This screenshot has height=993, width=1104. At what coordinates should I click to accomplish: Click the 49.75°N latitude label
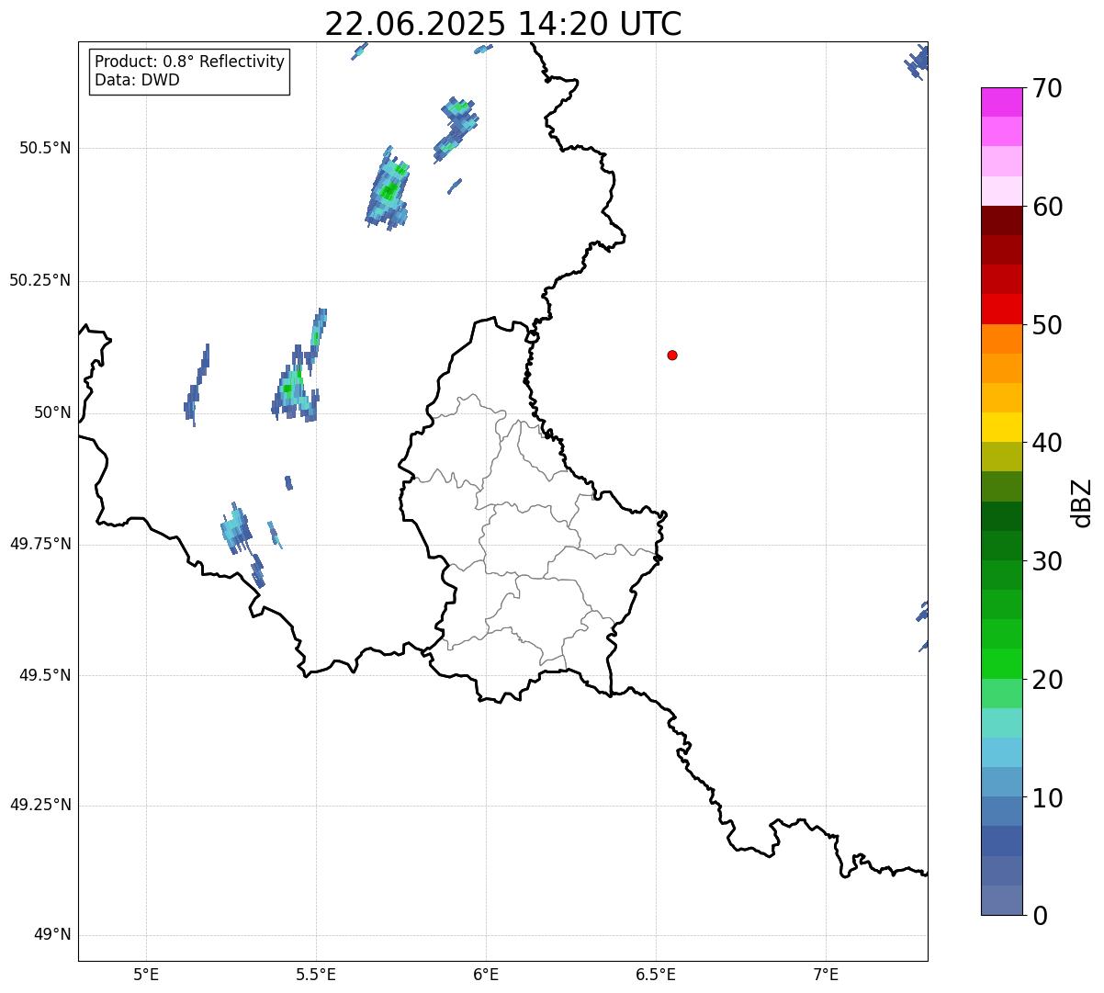pos(39,544)
